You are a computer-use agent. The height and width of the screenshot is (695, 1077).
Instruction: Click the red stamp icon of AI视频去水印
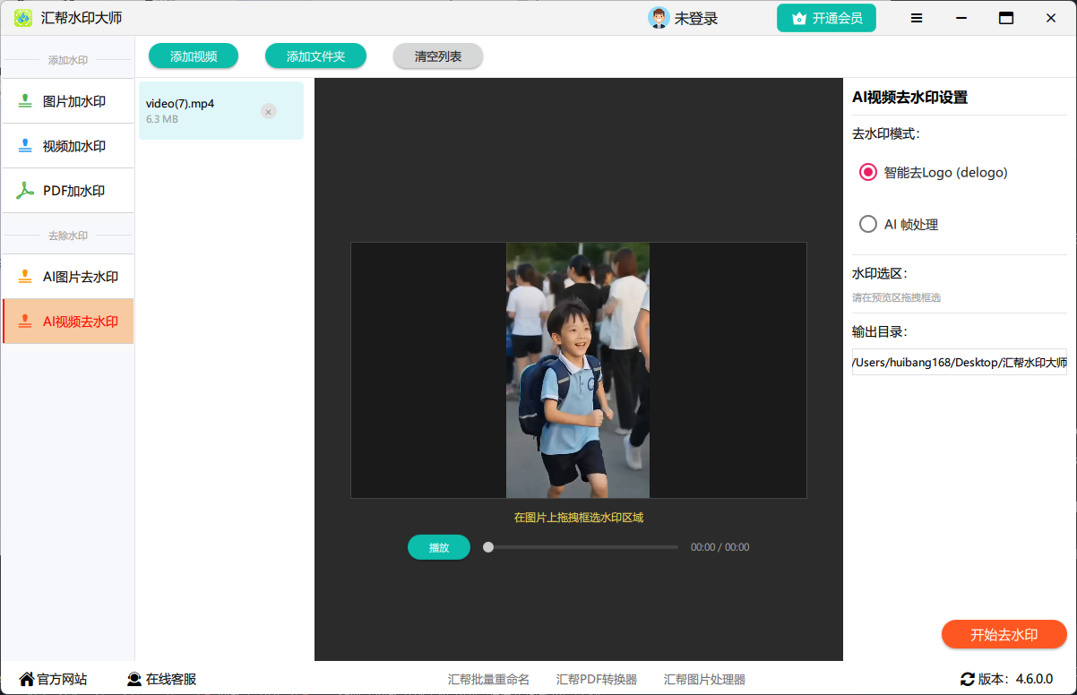(x=26, y=322)
